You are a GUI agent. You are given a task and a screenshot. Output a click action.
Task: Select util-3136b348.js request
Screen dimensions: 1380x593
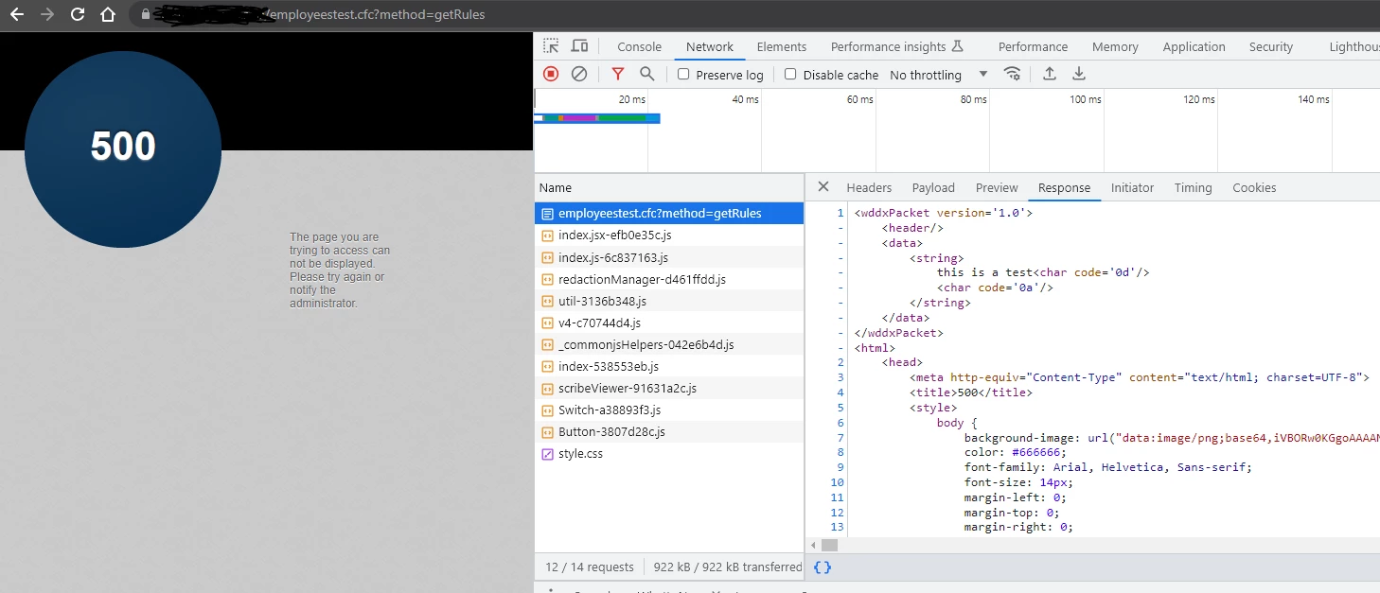[668, 301]
